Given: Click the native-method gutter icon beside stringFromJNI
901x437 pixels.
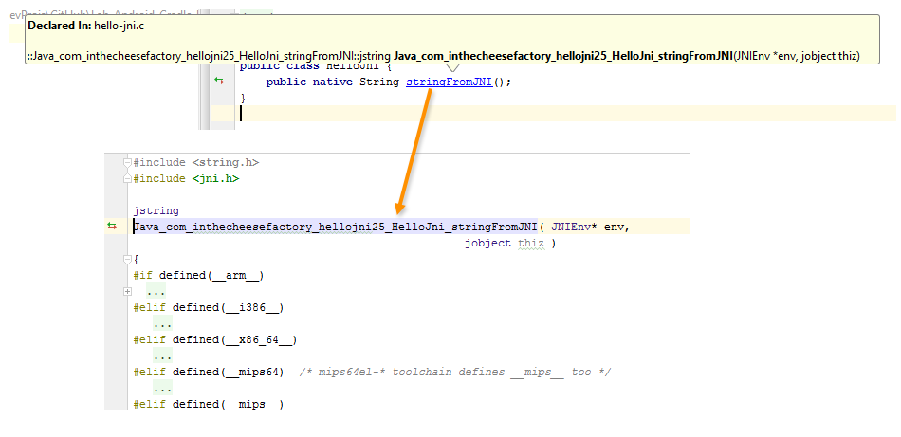Looking at the screenshot, I should [219, 82].
